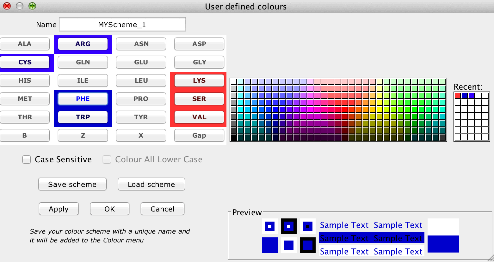Select the Gap button
This screenshot has height=262, width=494.
[x=199, y=135]
